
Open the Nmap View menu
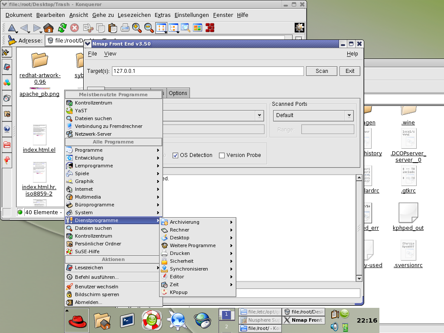coord(110,53)
